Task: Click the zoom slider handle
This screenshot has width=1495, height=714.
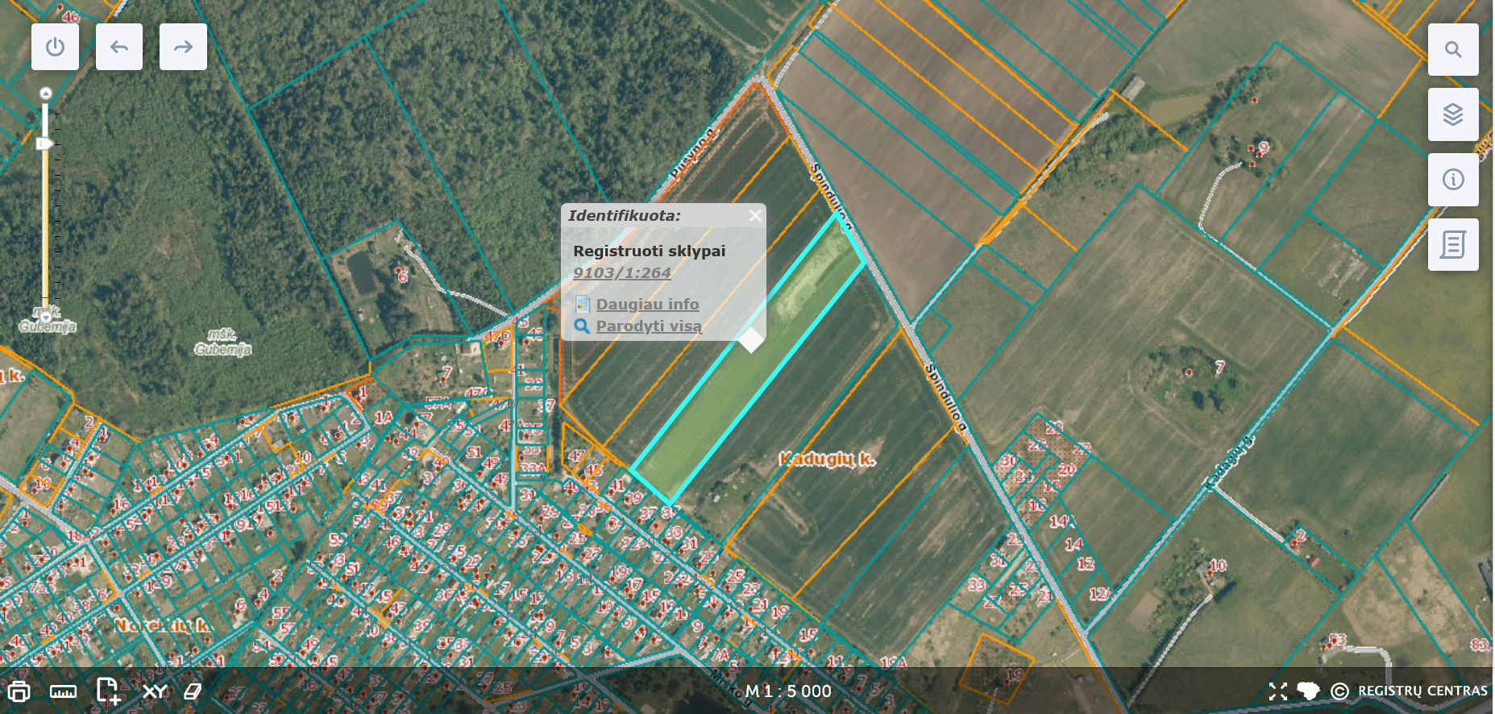Action: point(45,143)
